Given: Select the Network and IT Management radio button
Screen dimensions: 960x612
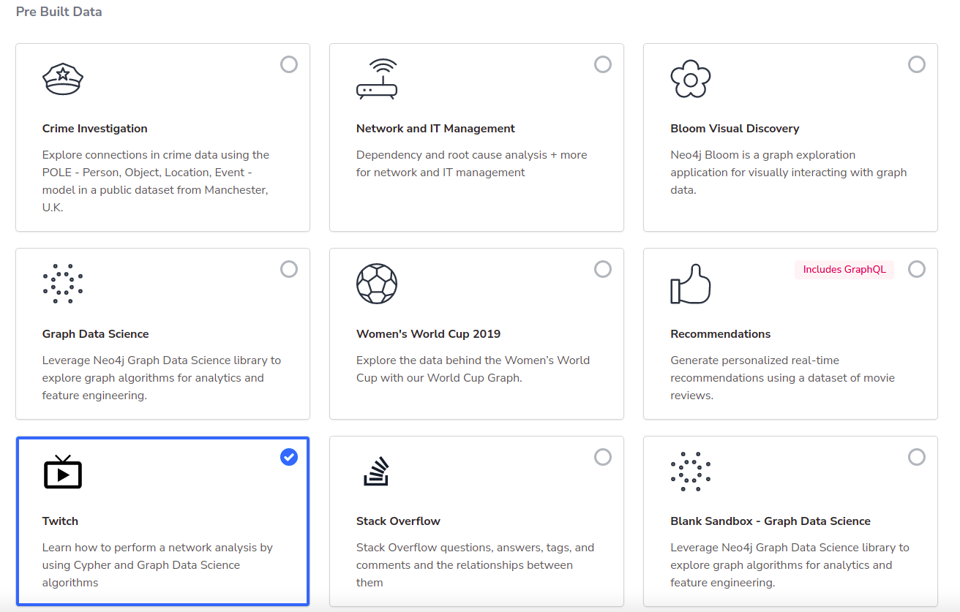Looking at the screenshot, I should tap(603, 64).
